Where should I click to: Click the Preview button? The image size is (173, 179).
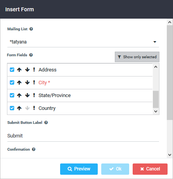(79, 169)
